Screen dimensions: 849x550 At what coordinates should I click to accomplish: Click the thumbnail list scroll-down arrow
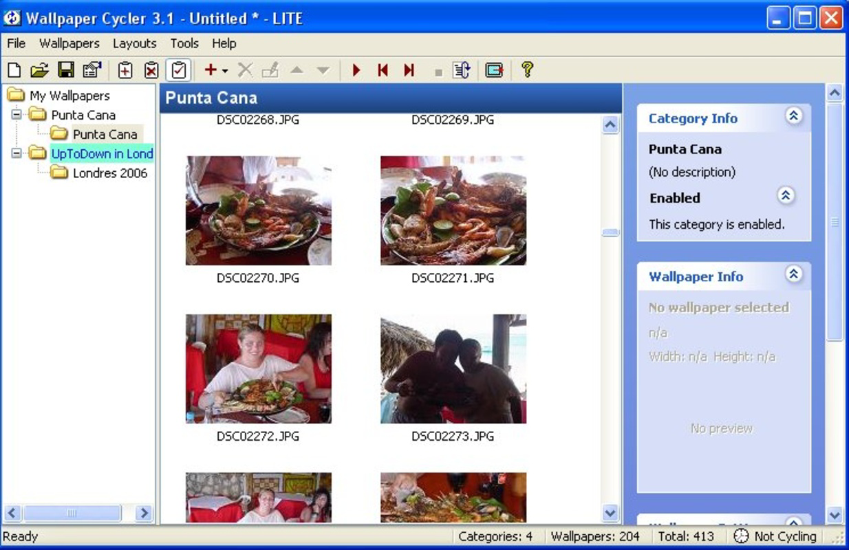tap(610, 513)
